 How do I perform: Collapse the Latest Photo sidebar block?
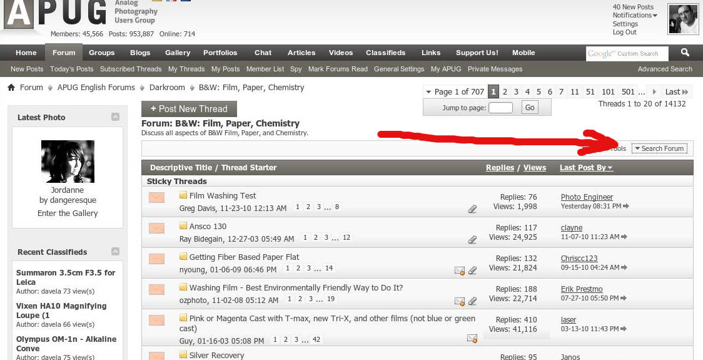(x=115, y=117)
